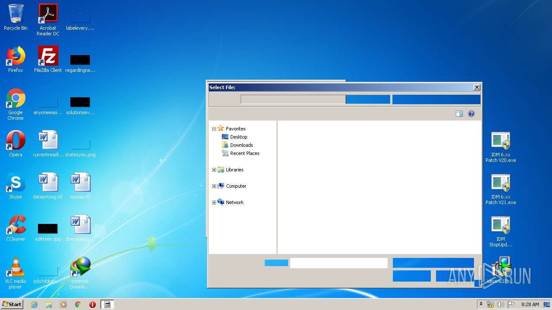Image resolution: width=552 pixels, height=310 pixels.
Task: Open volume control in system tray
Action: click(501, 304)
